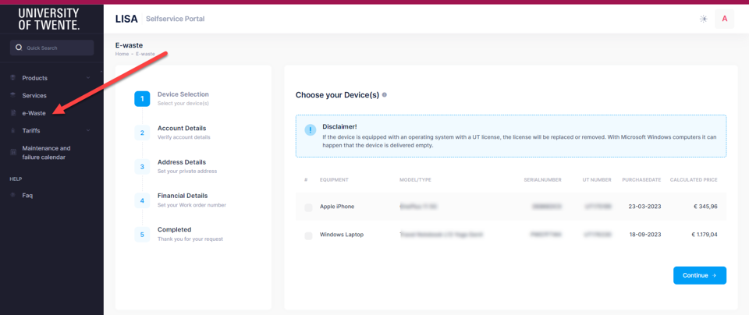Open the user avatar 'A' menu
This screenshot has width=749, height=315.
click(x=724, y=19)
